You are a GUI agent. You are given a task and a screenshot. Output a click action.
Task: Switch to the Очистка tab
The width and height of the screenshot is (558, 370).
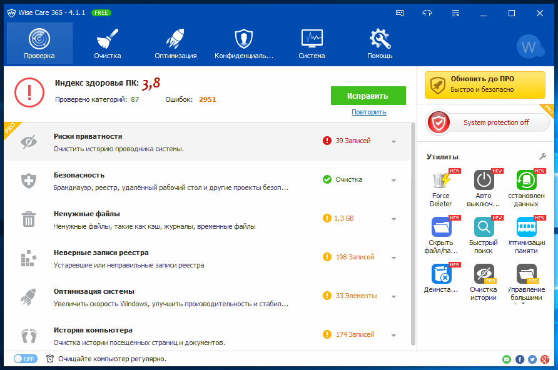[108, 43]
